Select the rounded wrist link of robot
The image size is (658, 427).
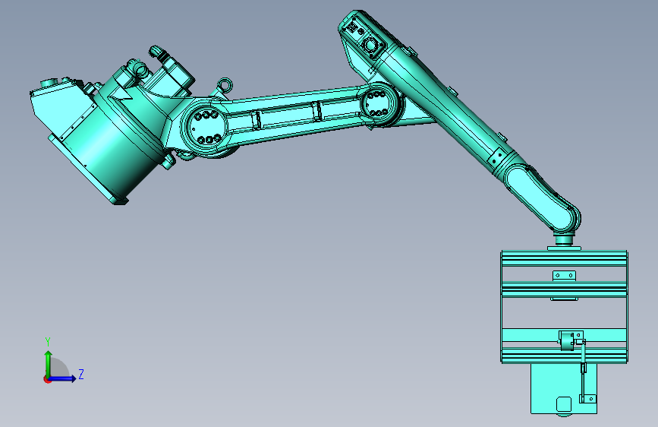pyautogui.click(x=542, y=199)
